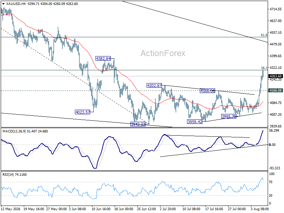Click the 4322.10 price axis value
The width and height of the screenshot is (284, 213).
(275, 68)
